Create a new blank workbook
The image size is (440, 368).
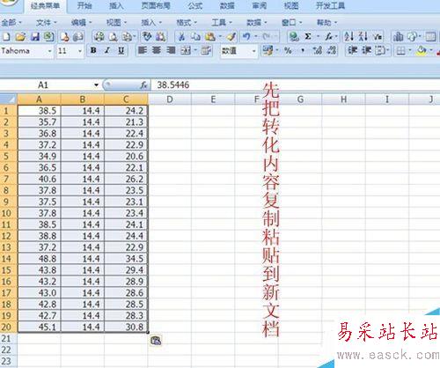pyautogui.click(x=6, y=37)
